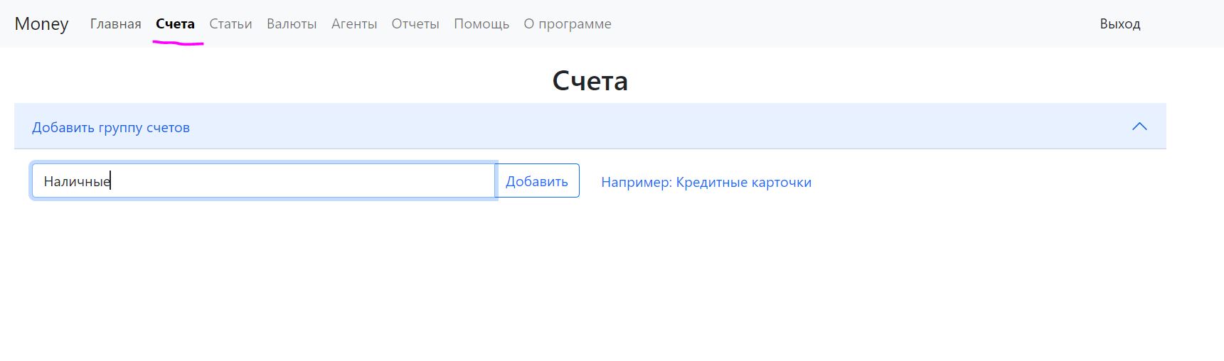Click the pink underline below the Счета tab

click(x=178, y=43)
